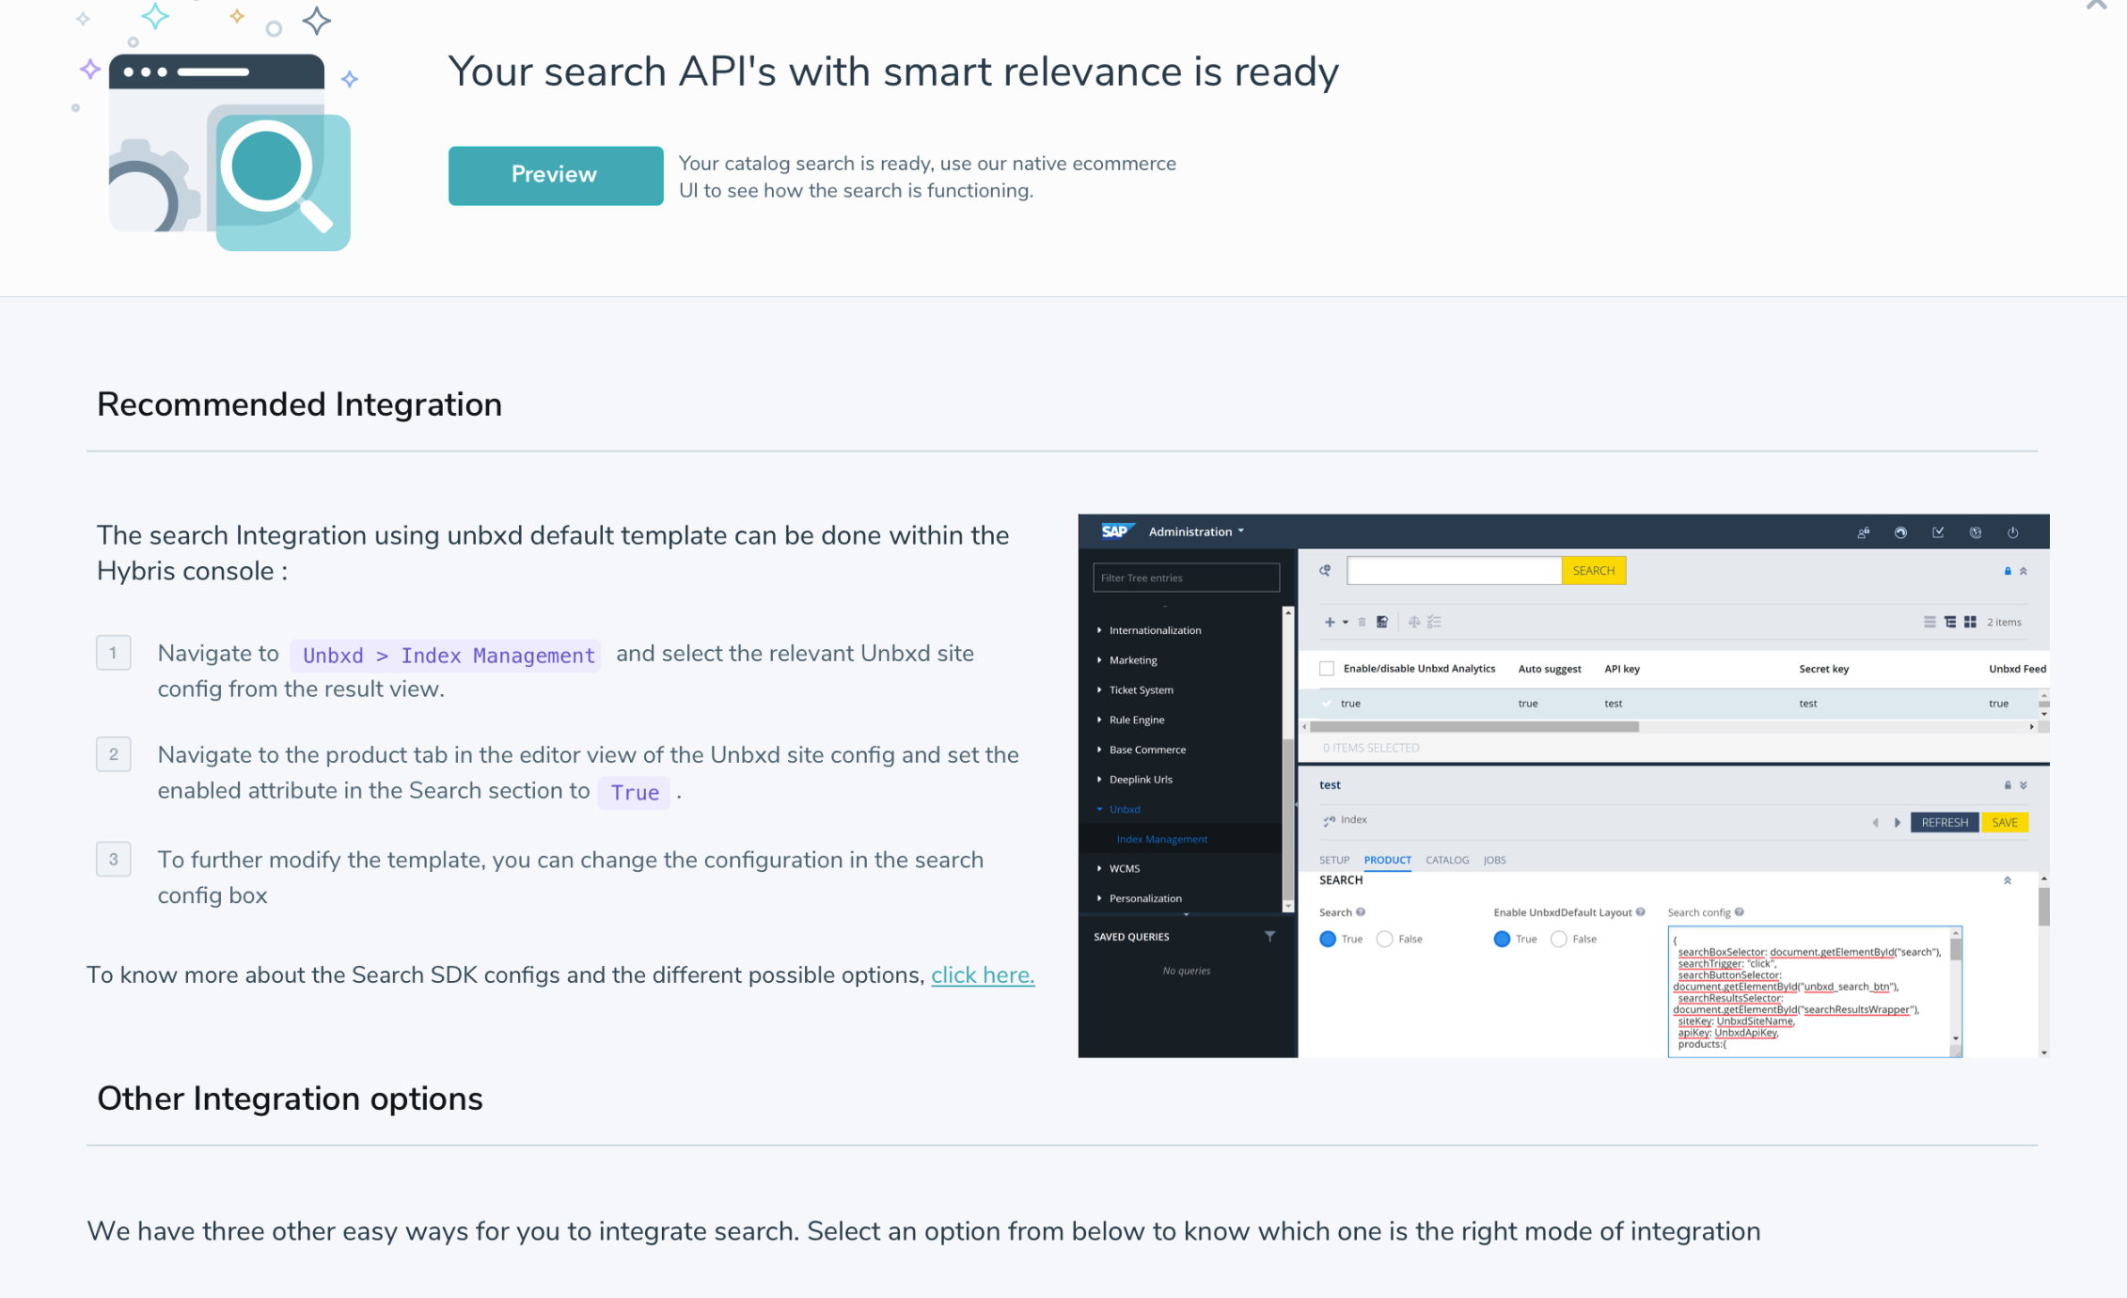Click help icon beside Enable UnbxdDefault Layout
This screenshot has height=1298, width=2127.
[x=1640, y=911]
